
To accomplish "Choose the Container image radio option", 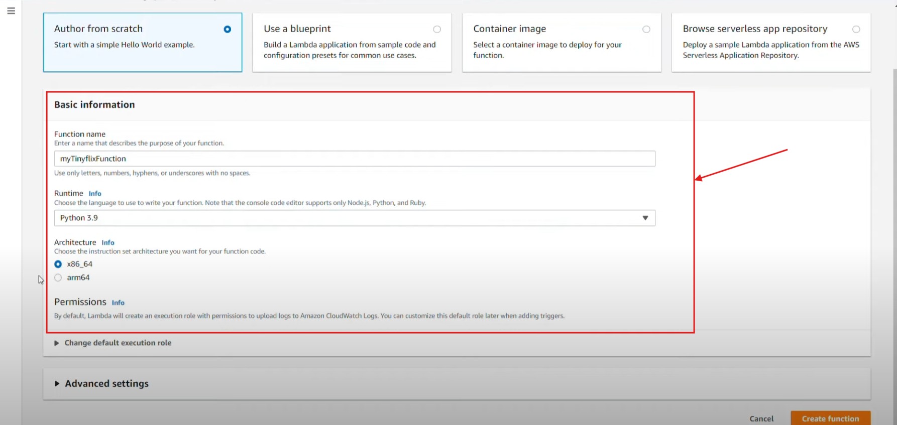I will point(646,30).
